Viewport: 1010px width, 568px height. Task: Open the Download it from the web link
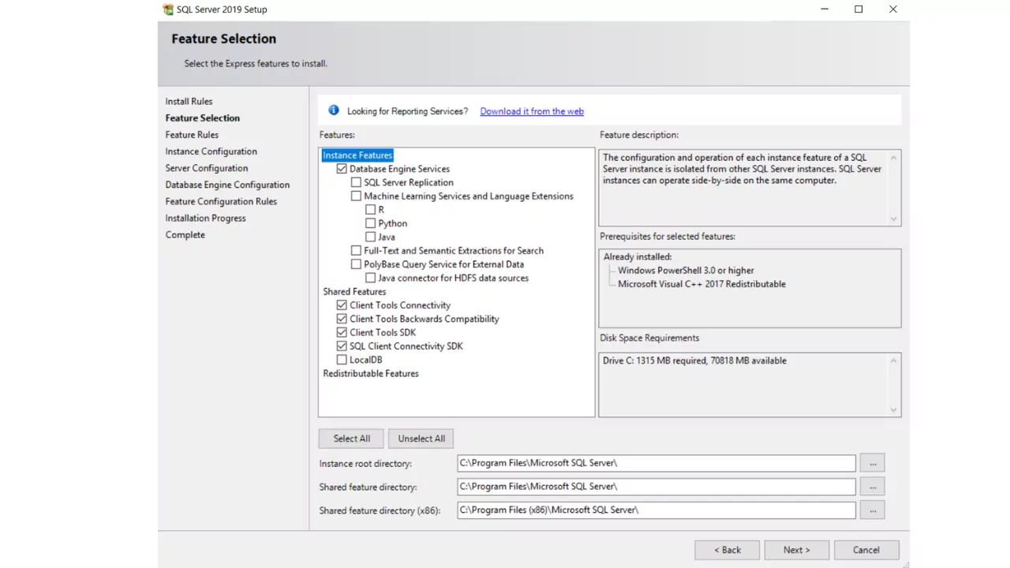(532, 111)
